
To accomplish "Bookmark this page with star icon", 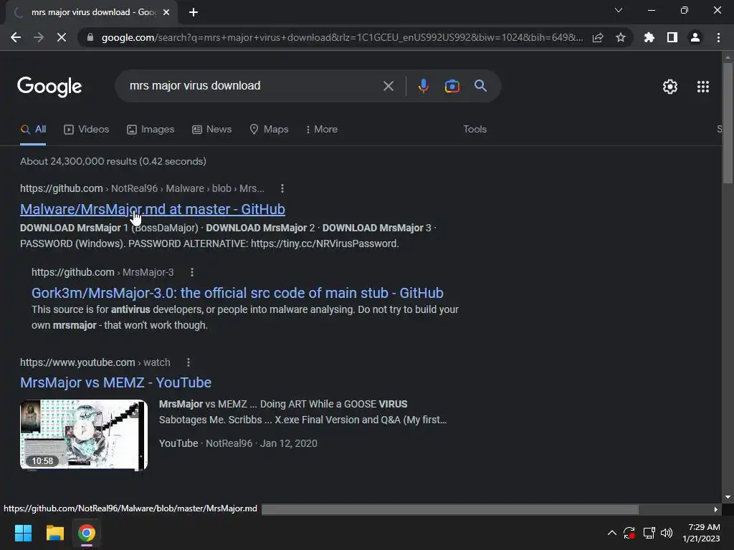I will (x=621, y=37).
